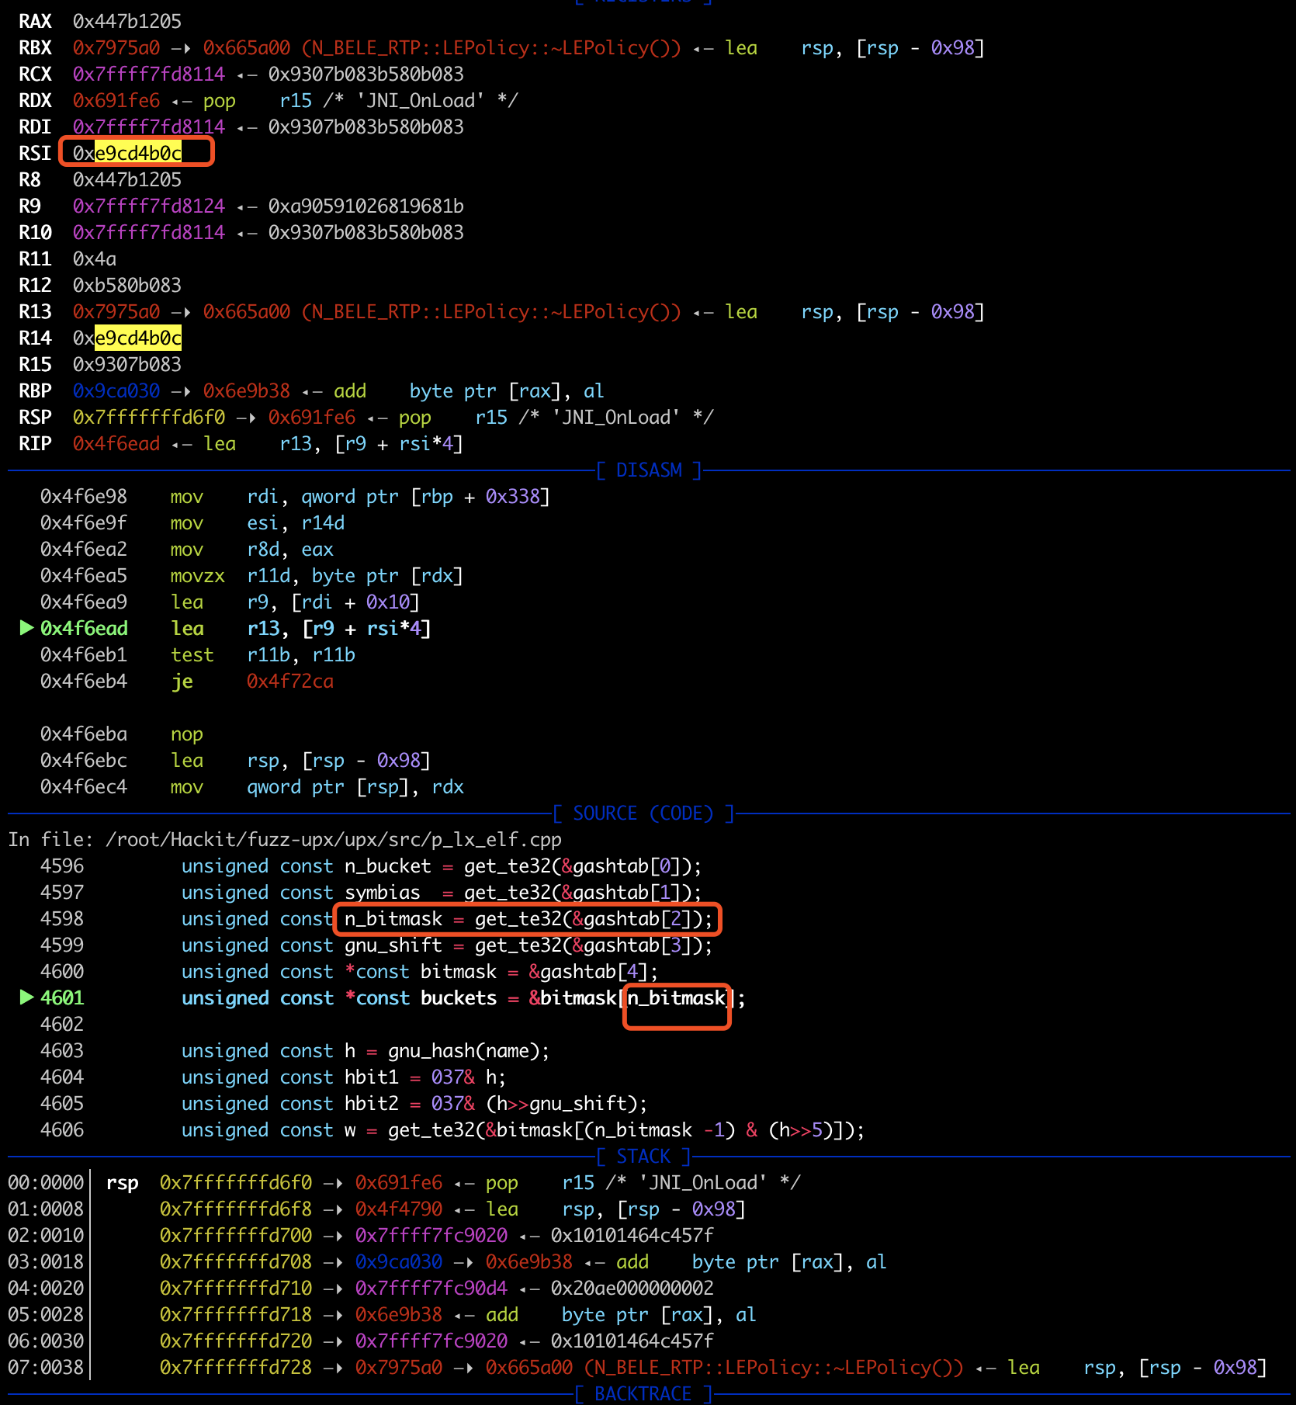Select disassembly address 0x4f6ea2
Screen dimensions: 1296x1405
click(84, 550)
